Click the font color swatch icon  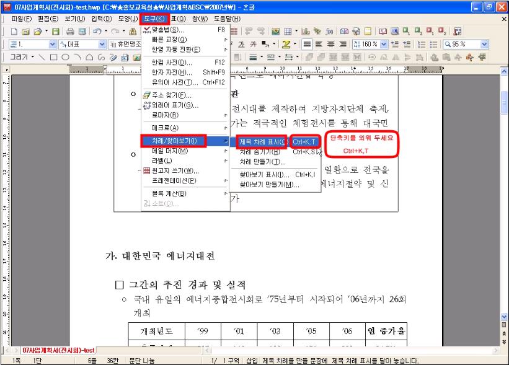265,44
